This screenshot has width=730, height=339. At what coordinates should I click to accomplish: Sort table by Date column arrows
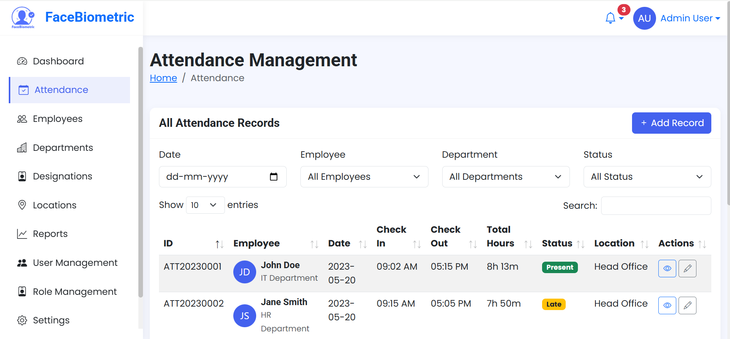363,244
